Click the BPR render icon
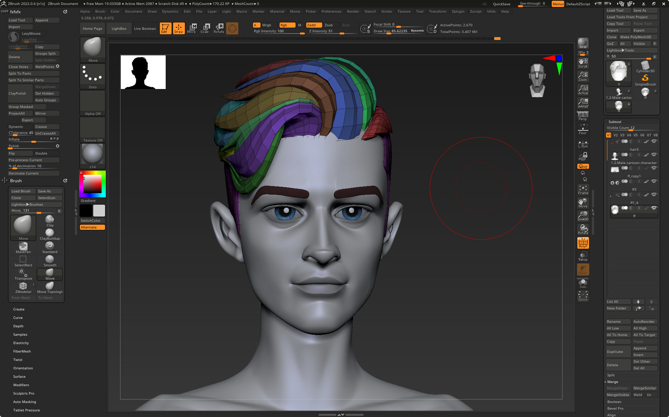 coord(583,43)
